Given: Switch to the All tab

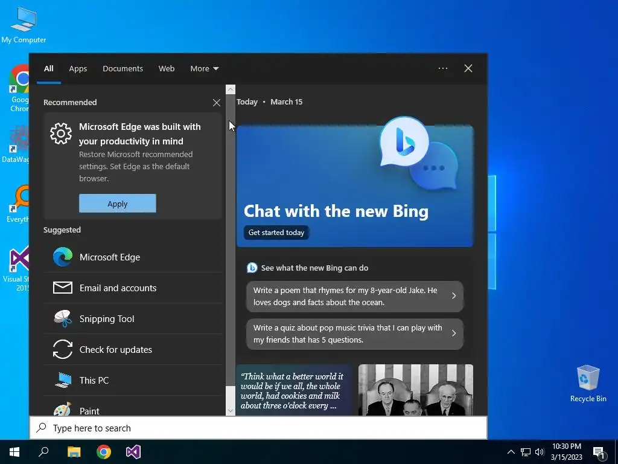Looking at the screenshot, I should coord(48,69).
